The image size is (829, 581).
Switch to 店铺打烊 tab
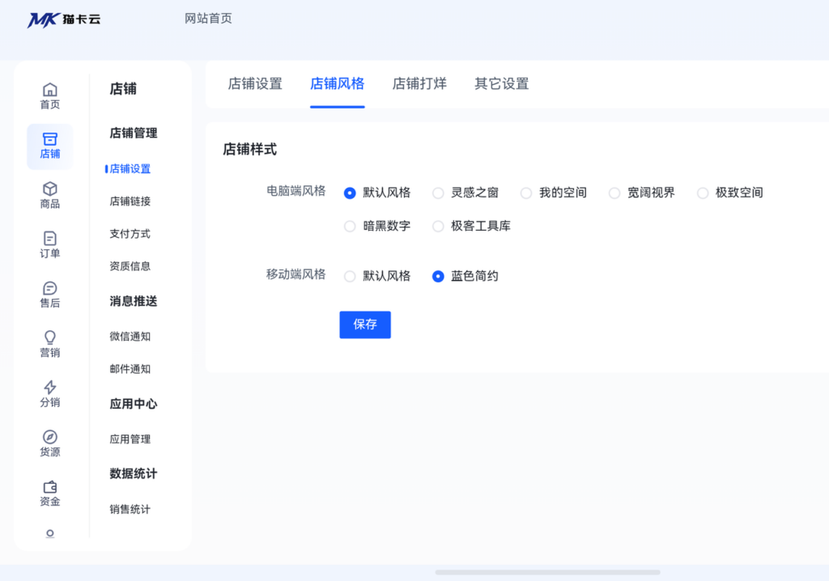click(x=419, y=84)
